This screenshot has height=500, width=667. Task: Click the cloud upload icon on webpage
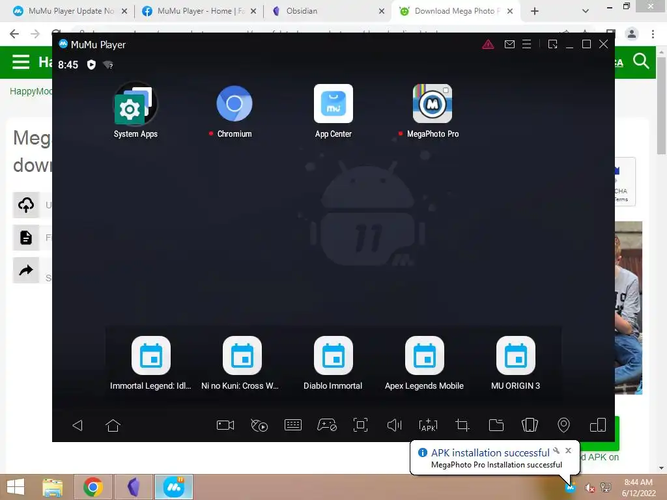tap(26, 205)
